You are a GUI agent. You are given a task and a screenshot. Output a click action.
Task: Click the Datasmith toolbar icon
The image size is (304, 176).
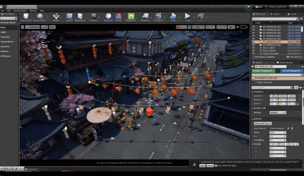point(108,16)
